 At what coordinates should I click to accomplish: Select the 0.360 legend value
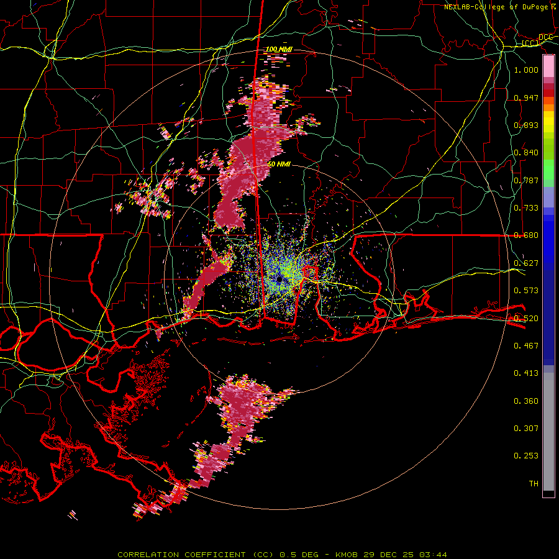[526, 401]
